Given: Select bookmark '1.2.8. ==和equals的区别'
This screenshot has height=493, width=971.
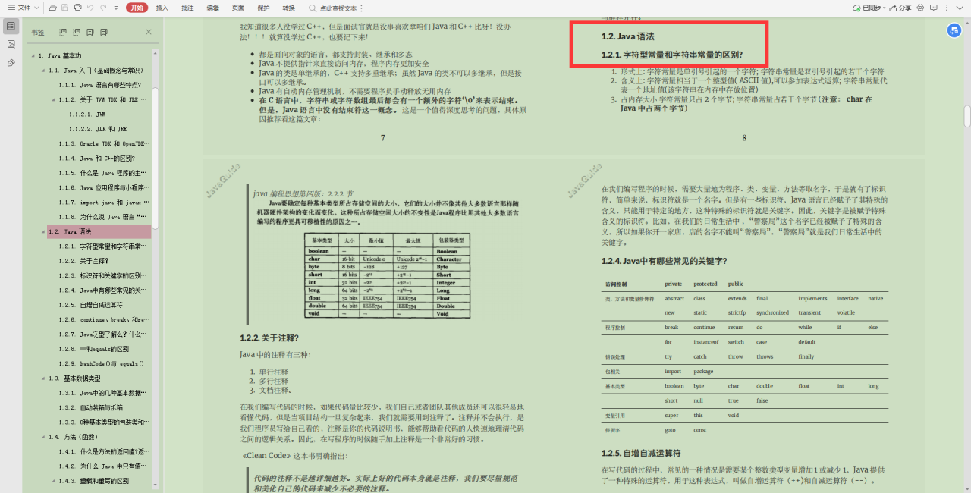Looking at the screenshot, I should [96, 349].
